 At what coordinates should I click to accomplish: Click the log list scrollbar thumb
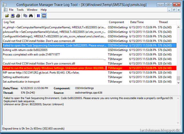[178, 78]
